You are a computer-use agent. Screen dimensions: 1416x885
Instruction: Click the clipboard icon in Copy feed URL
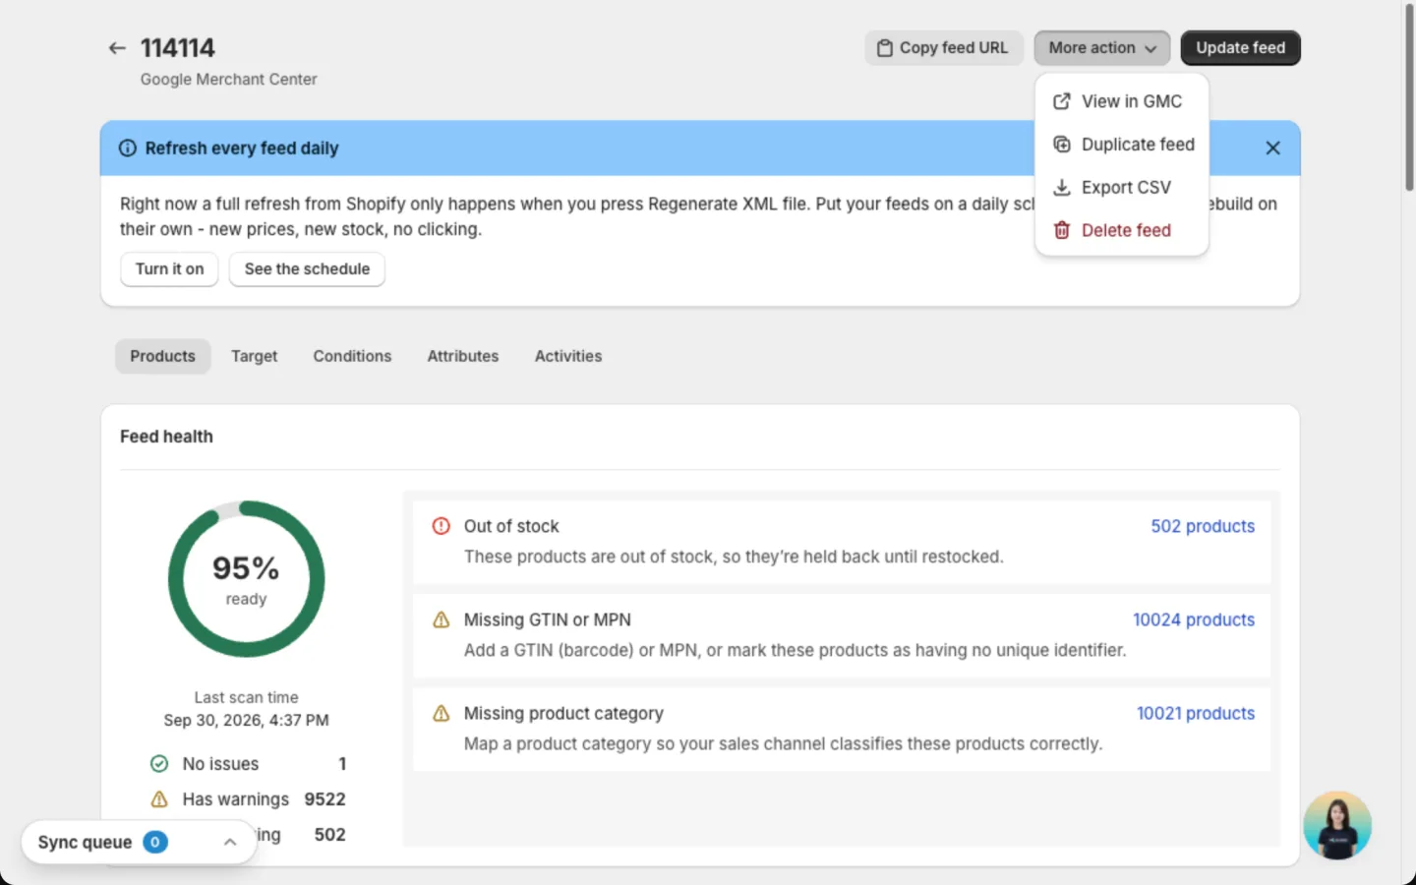pyautogui.click(x=885, y=48)
